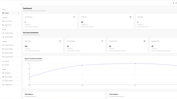Select the peak data point on trend chart
The height and width of the screenshot is (99, 177).
pyautogui.click(x=135, y=64)
